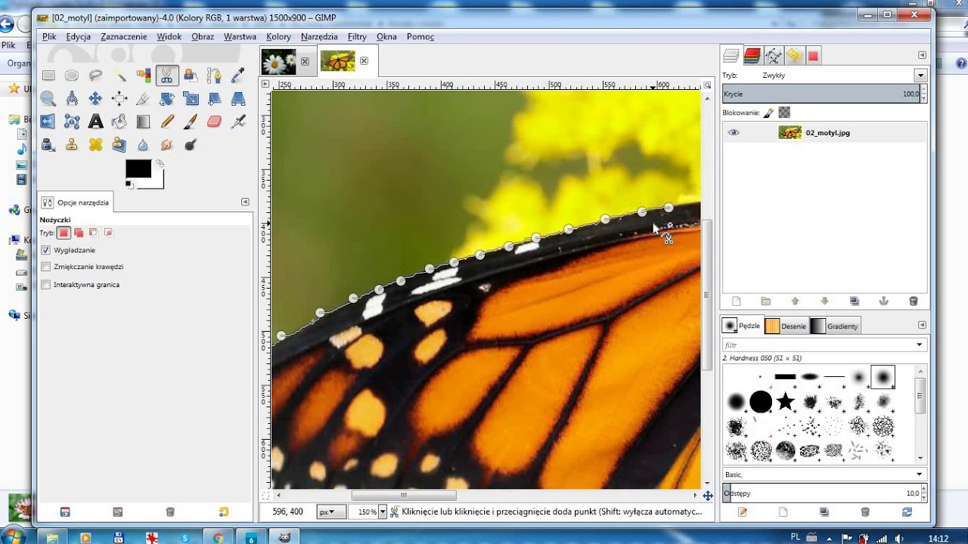968x544 pixels.
Task: Select the Flip tool
Action: click(x=48, y=121)
